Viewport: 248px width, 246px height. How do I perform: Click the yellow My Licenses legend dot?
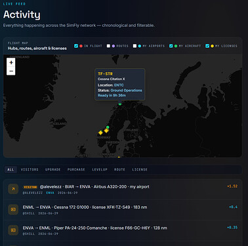pos(212,46)
